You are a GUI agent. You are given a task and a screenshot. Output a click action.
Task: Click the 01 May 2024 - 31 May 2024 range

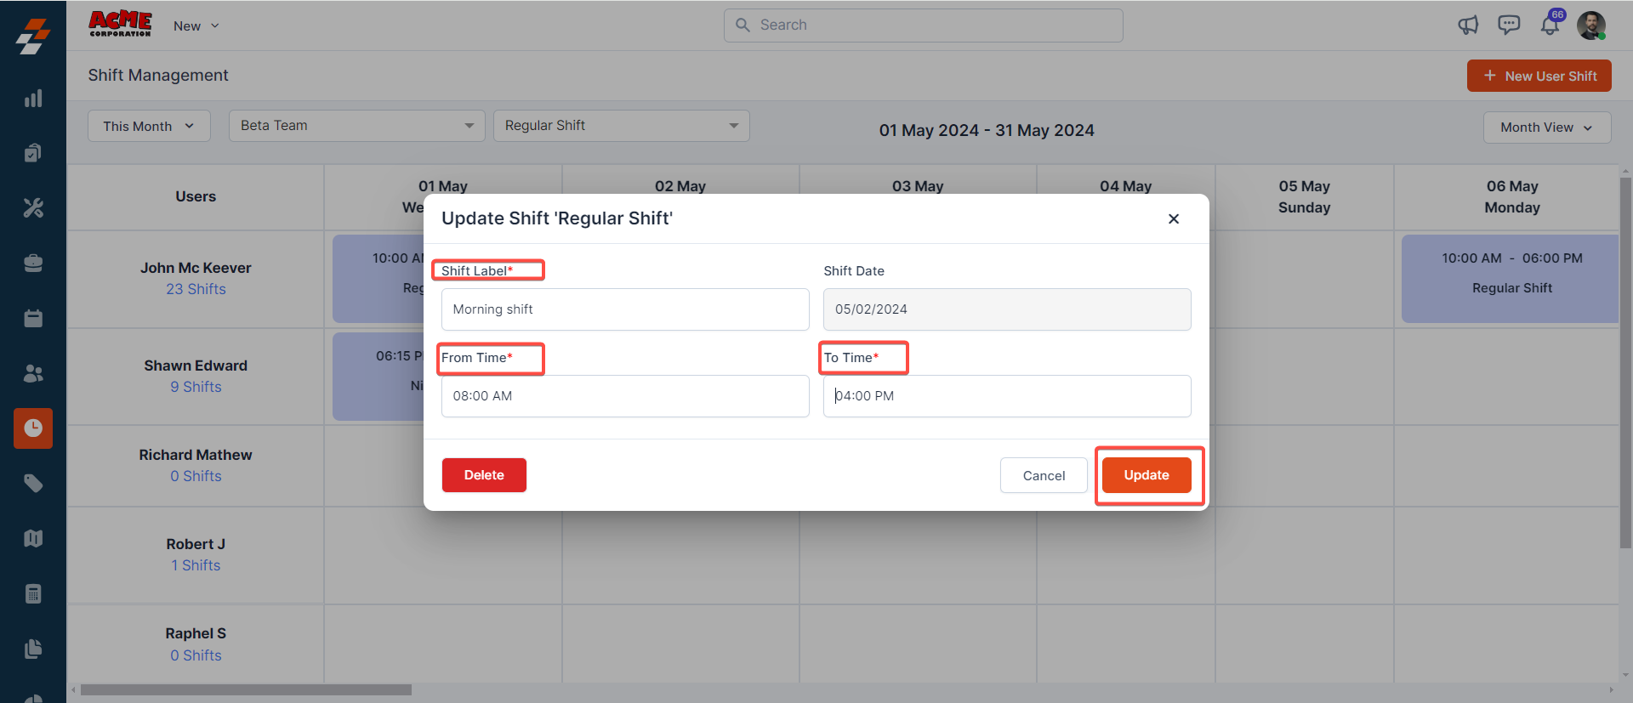[x=987, y=130]
